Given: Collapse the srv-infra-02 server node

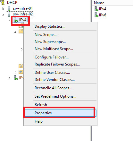Looking at the screenshot, I should (3, 14).
